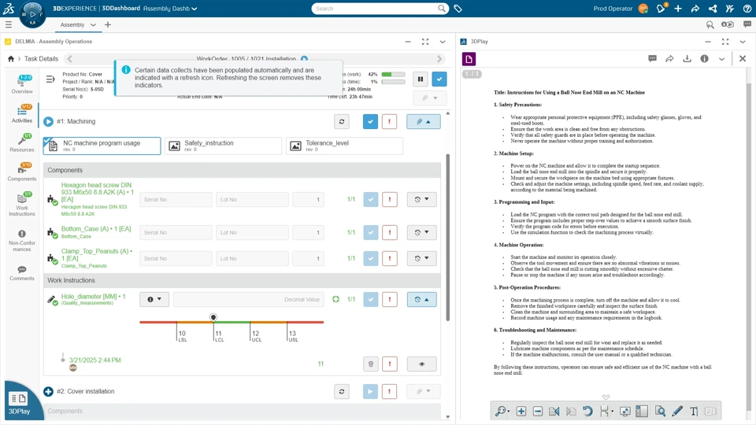Open NC machine program usage document
Image resolution: width=756 pixels, height=425 pixels.
(102, 146)
